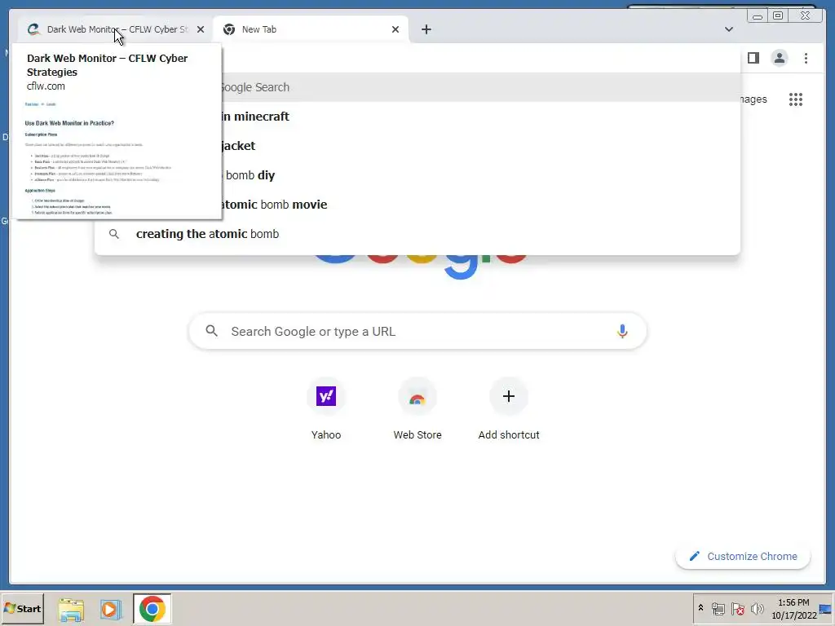Screen dimensions: 835x626
Task: Click the Add shortcut button
Action: (x=509, y=409)
